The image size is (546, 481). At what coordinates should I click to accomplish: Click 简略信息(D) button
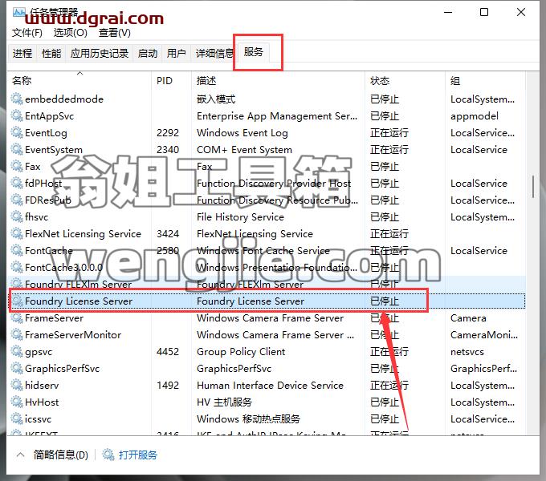point(60,455)
